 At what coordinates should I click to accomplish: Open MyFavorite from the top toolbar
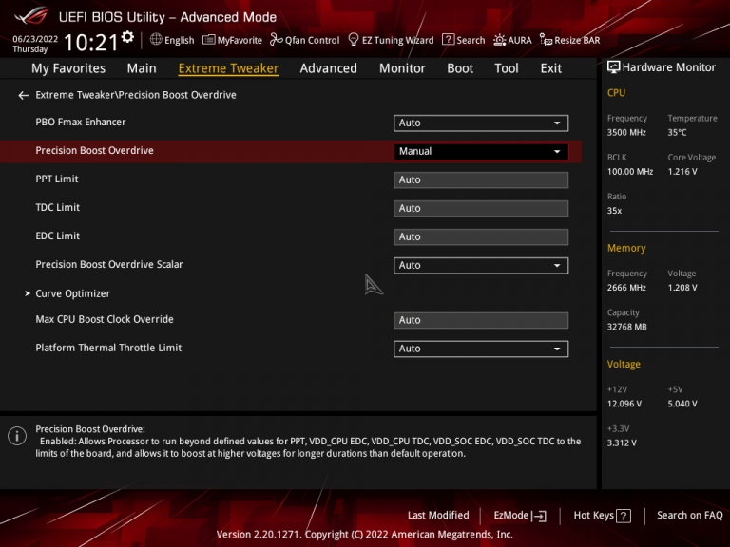(232, 40)
